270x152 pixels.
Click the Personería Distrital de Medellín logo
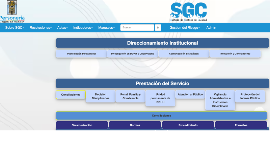12,11
